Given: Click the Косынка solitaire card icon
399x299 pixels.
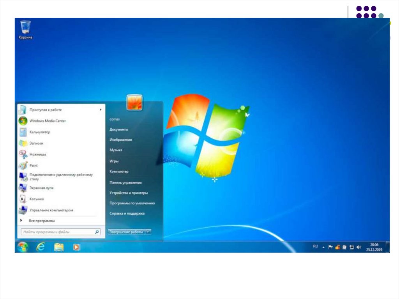Looking at the screenshot, I should tap(23, 199).
